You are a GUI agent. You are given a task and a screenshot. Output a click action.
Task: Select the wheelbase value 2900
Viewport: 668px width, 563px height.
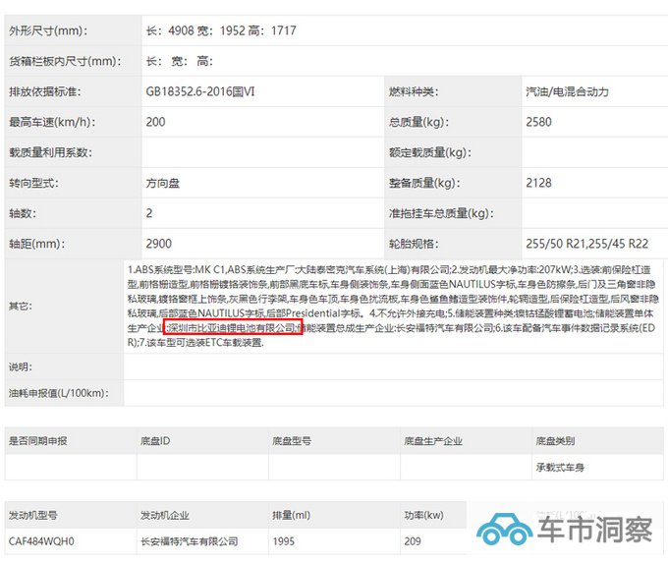(x=158, y=244)
